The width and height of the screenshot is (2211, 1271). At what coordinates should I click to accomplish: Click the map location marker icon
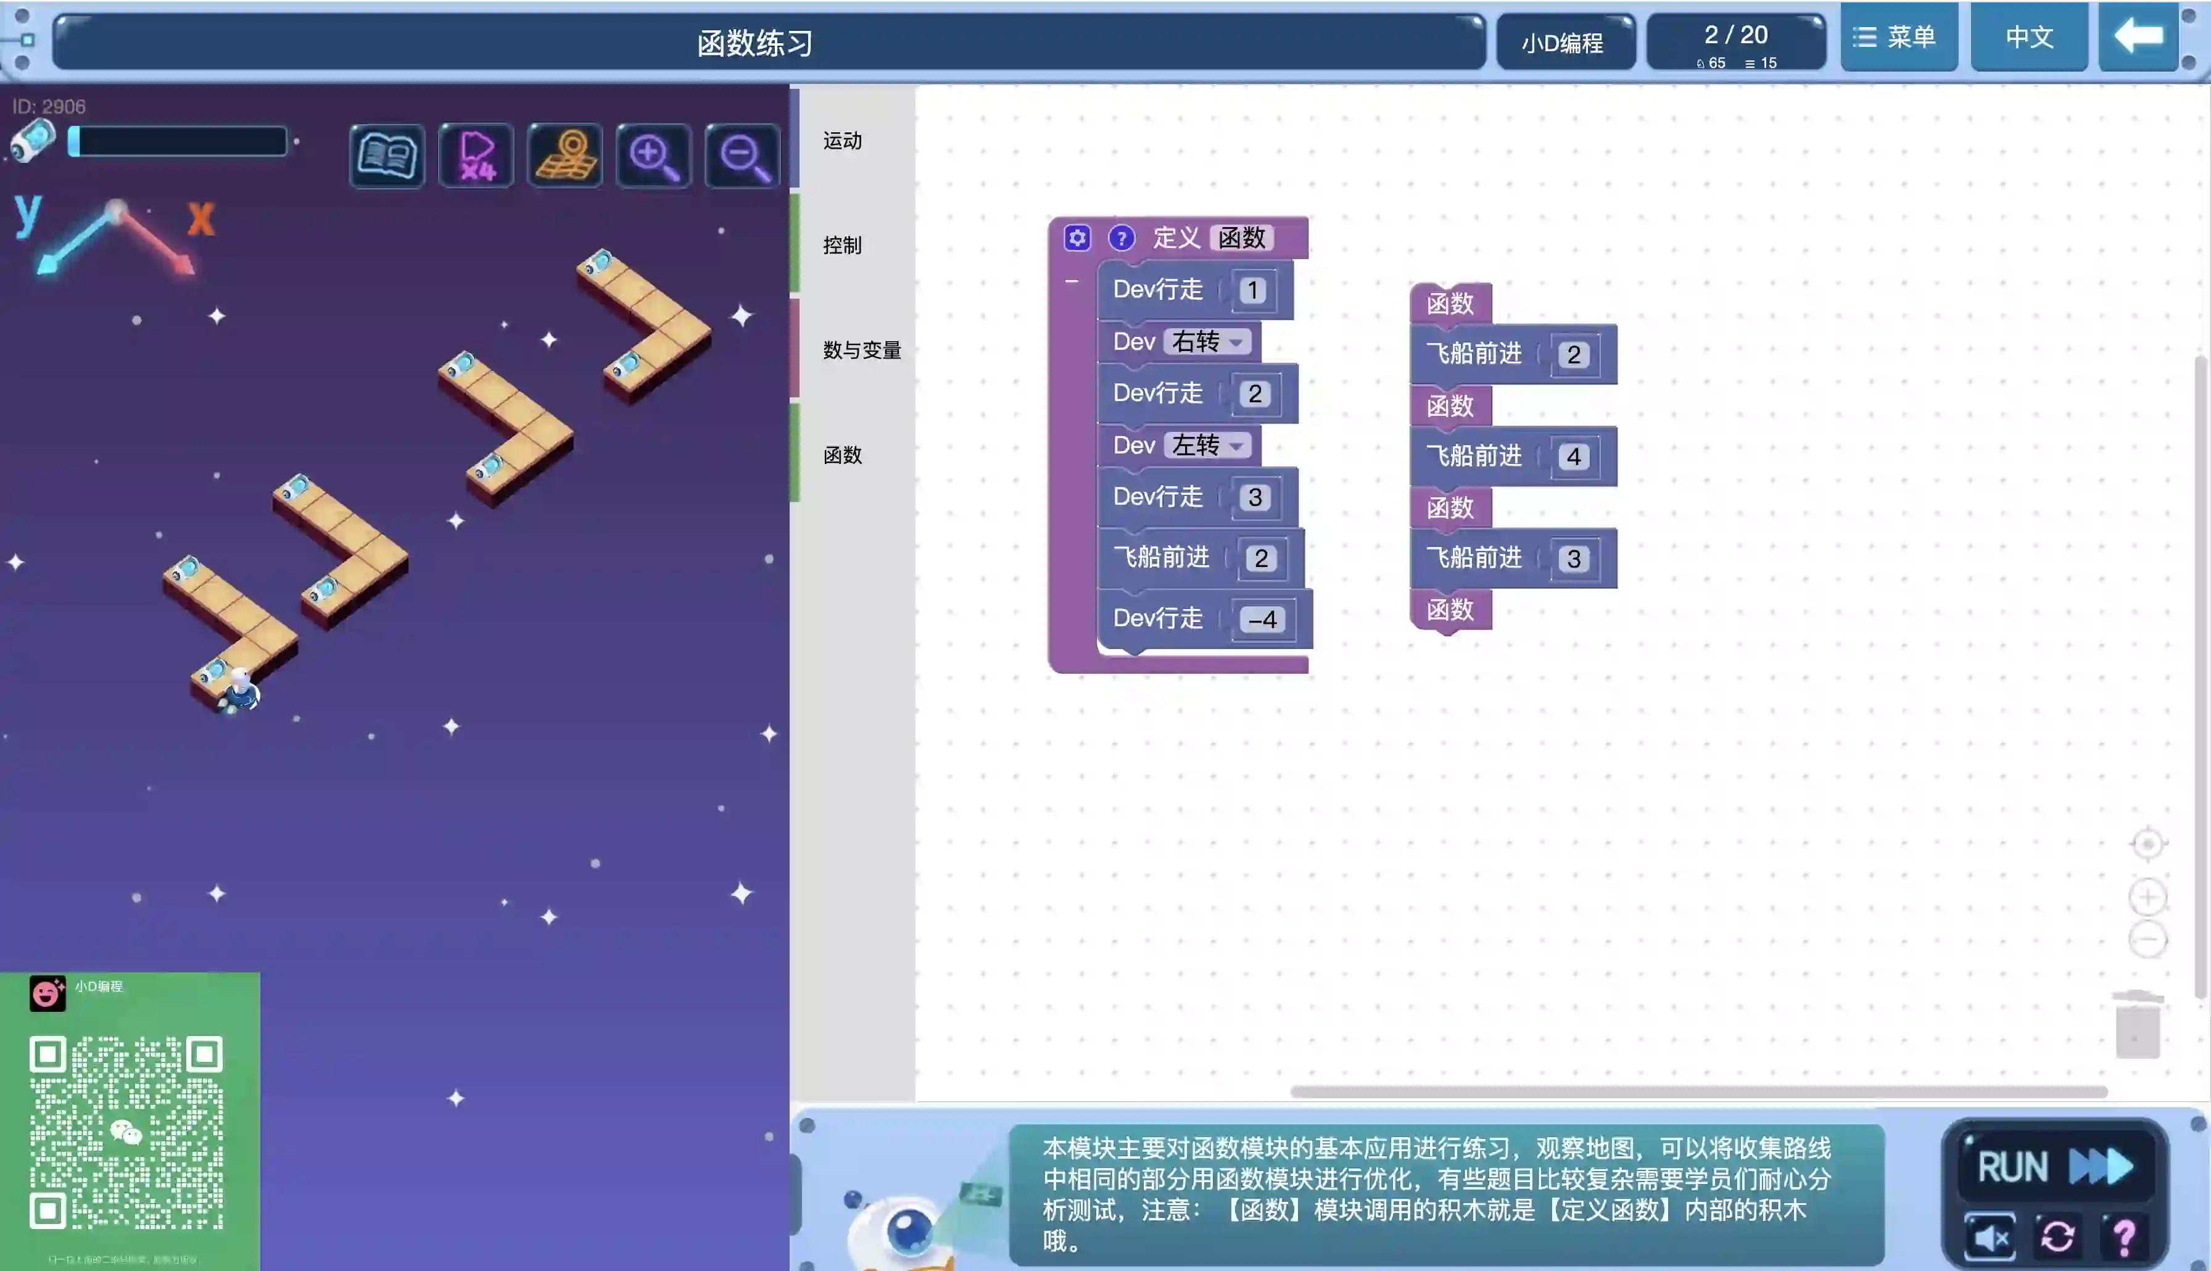tap(566, 156)
